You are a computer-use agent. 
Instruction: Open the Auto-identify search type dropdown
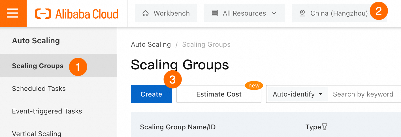297,94
